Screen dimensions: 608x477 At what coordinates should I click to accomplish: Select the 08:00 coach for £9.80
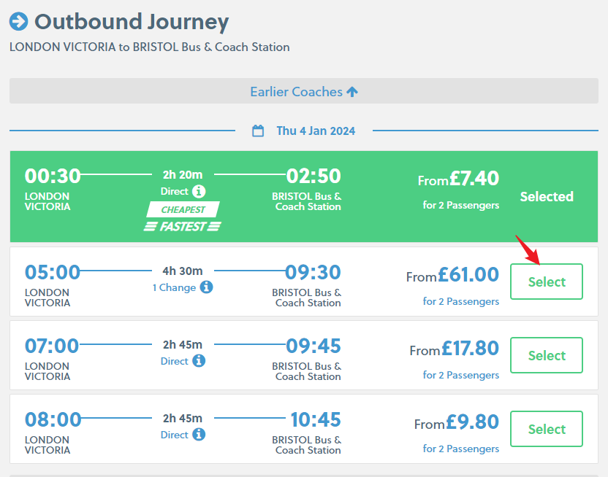coord(546,430)
